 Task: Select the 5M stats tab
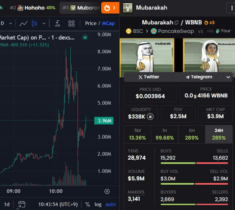point(137,134)
